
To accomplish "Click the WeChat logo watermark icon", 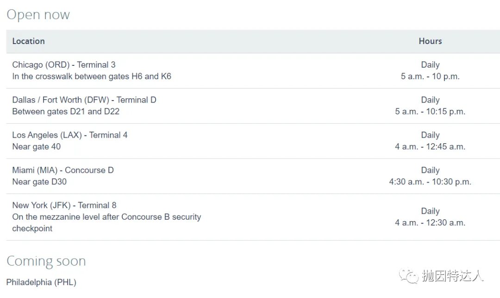I will (x=408, y=276).
